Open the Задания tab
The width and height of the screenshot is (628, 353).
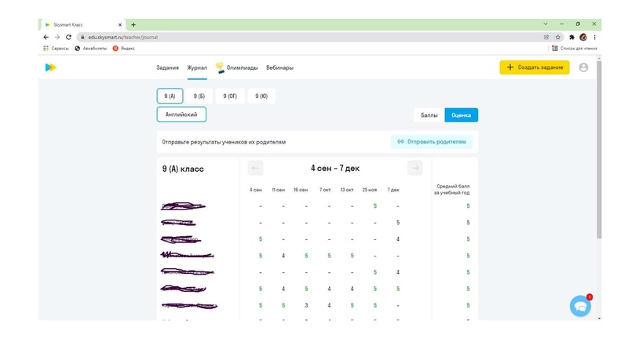167,67
